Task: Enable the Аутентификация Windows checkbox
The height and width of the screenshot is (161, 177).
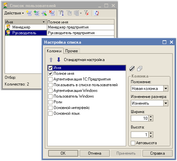Action: pyautogui.click(x=50, y=91)
